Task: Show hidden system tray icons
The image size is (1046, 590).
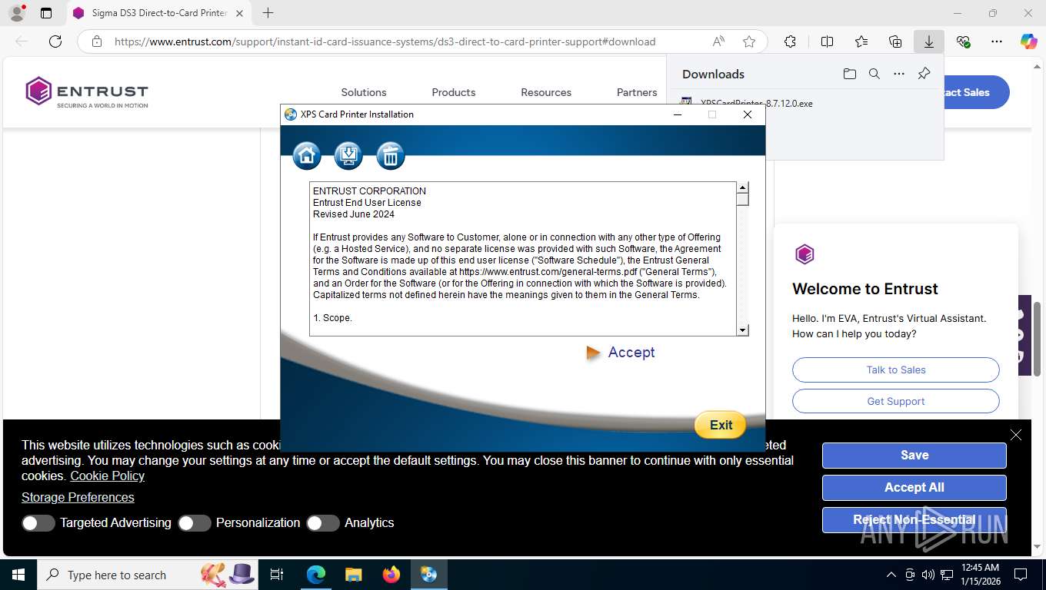Action: pyautogui.click(x=891, y=575)
